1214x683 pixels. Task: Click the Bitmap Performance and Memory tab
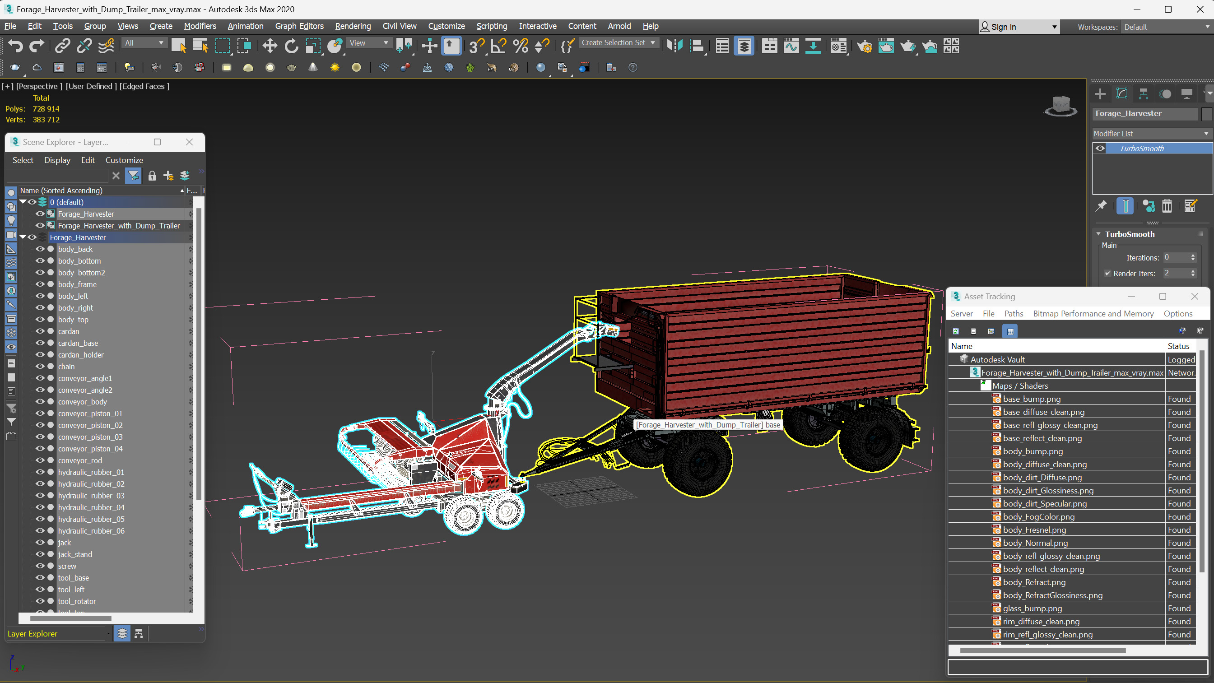pos(1092,314)
